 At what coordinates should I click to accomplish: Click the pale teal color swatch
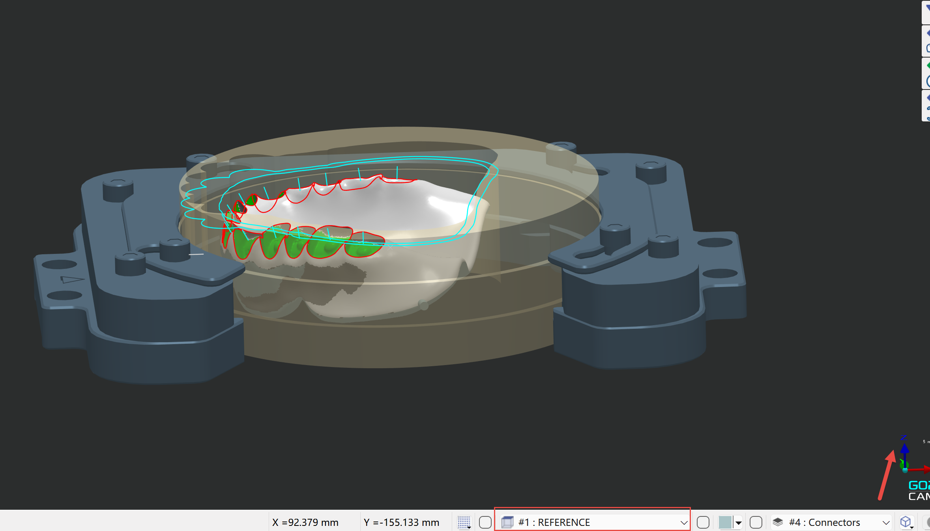click(x=725, y=522)
